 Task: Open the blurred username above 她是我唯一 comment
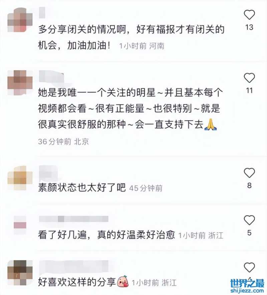coord(51,76)
